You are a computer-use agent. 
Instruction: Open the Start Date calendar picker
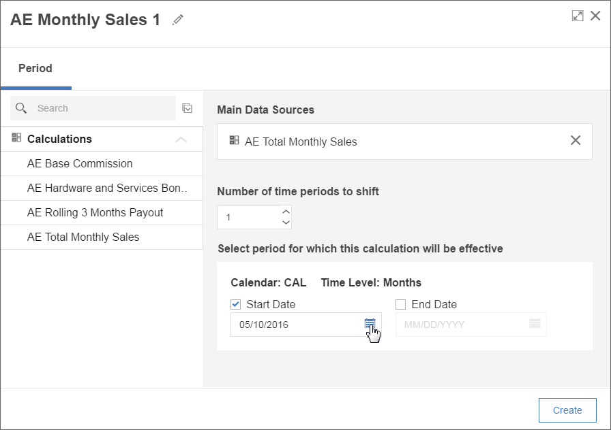point(370,324)
